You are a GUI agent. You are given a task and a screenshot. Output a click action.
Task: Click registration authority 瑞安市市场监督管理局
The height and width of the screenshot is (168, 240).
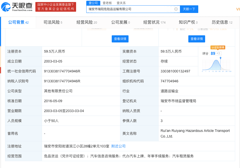(x=178, y=101)
